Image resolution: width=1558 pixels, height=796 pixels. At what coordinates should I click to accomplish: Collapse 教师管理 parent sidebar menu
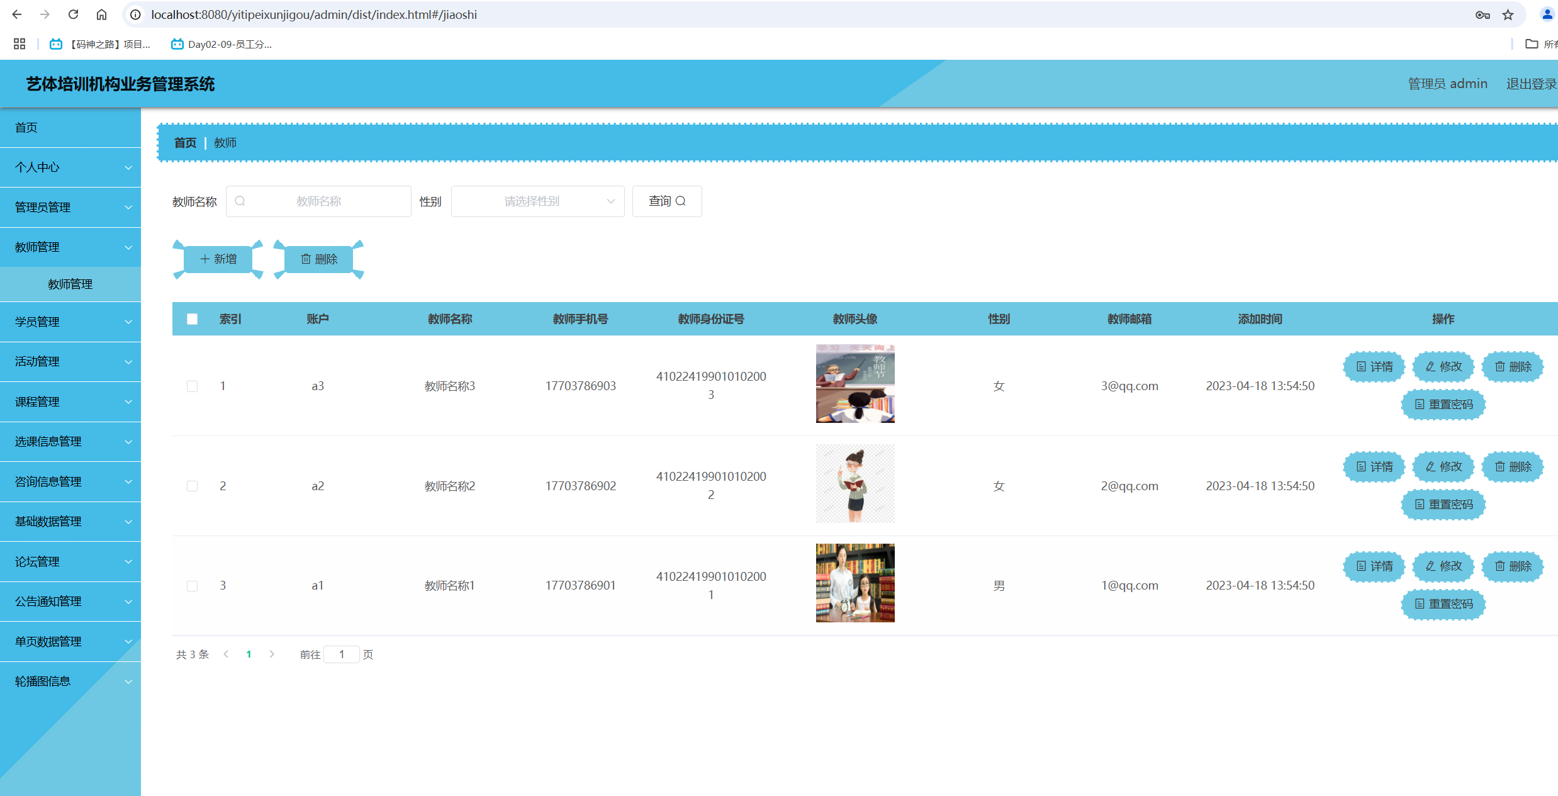tap(70, 247)
